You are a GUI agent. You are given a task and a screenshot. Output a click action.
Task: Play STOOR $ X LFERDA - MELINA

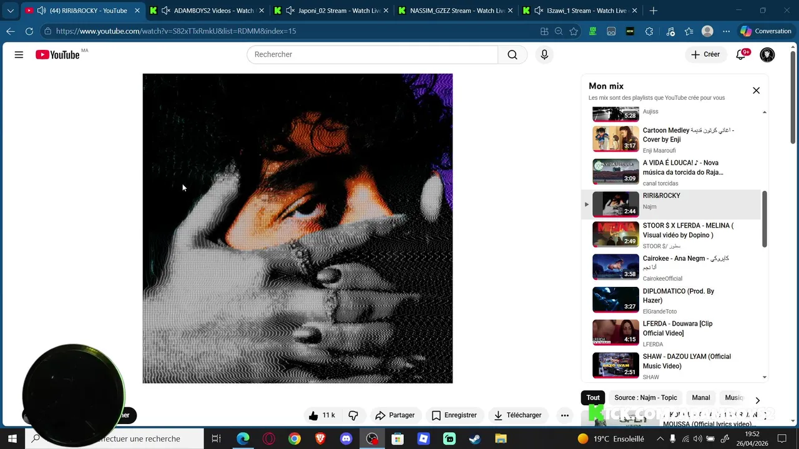[672, 235]
